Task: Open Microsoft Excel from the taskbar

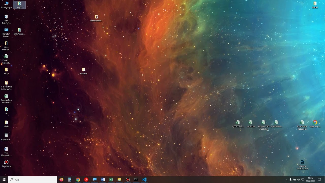Action: point(111,180)
